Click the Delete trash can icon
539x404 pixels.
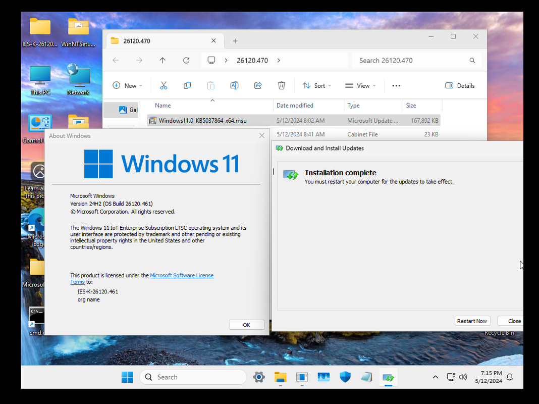281,86
